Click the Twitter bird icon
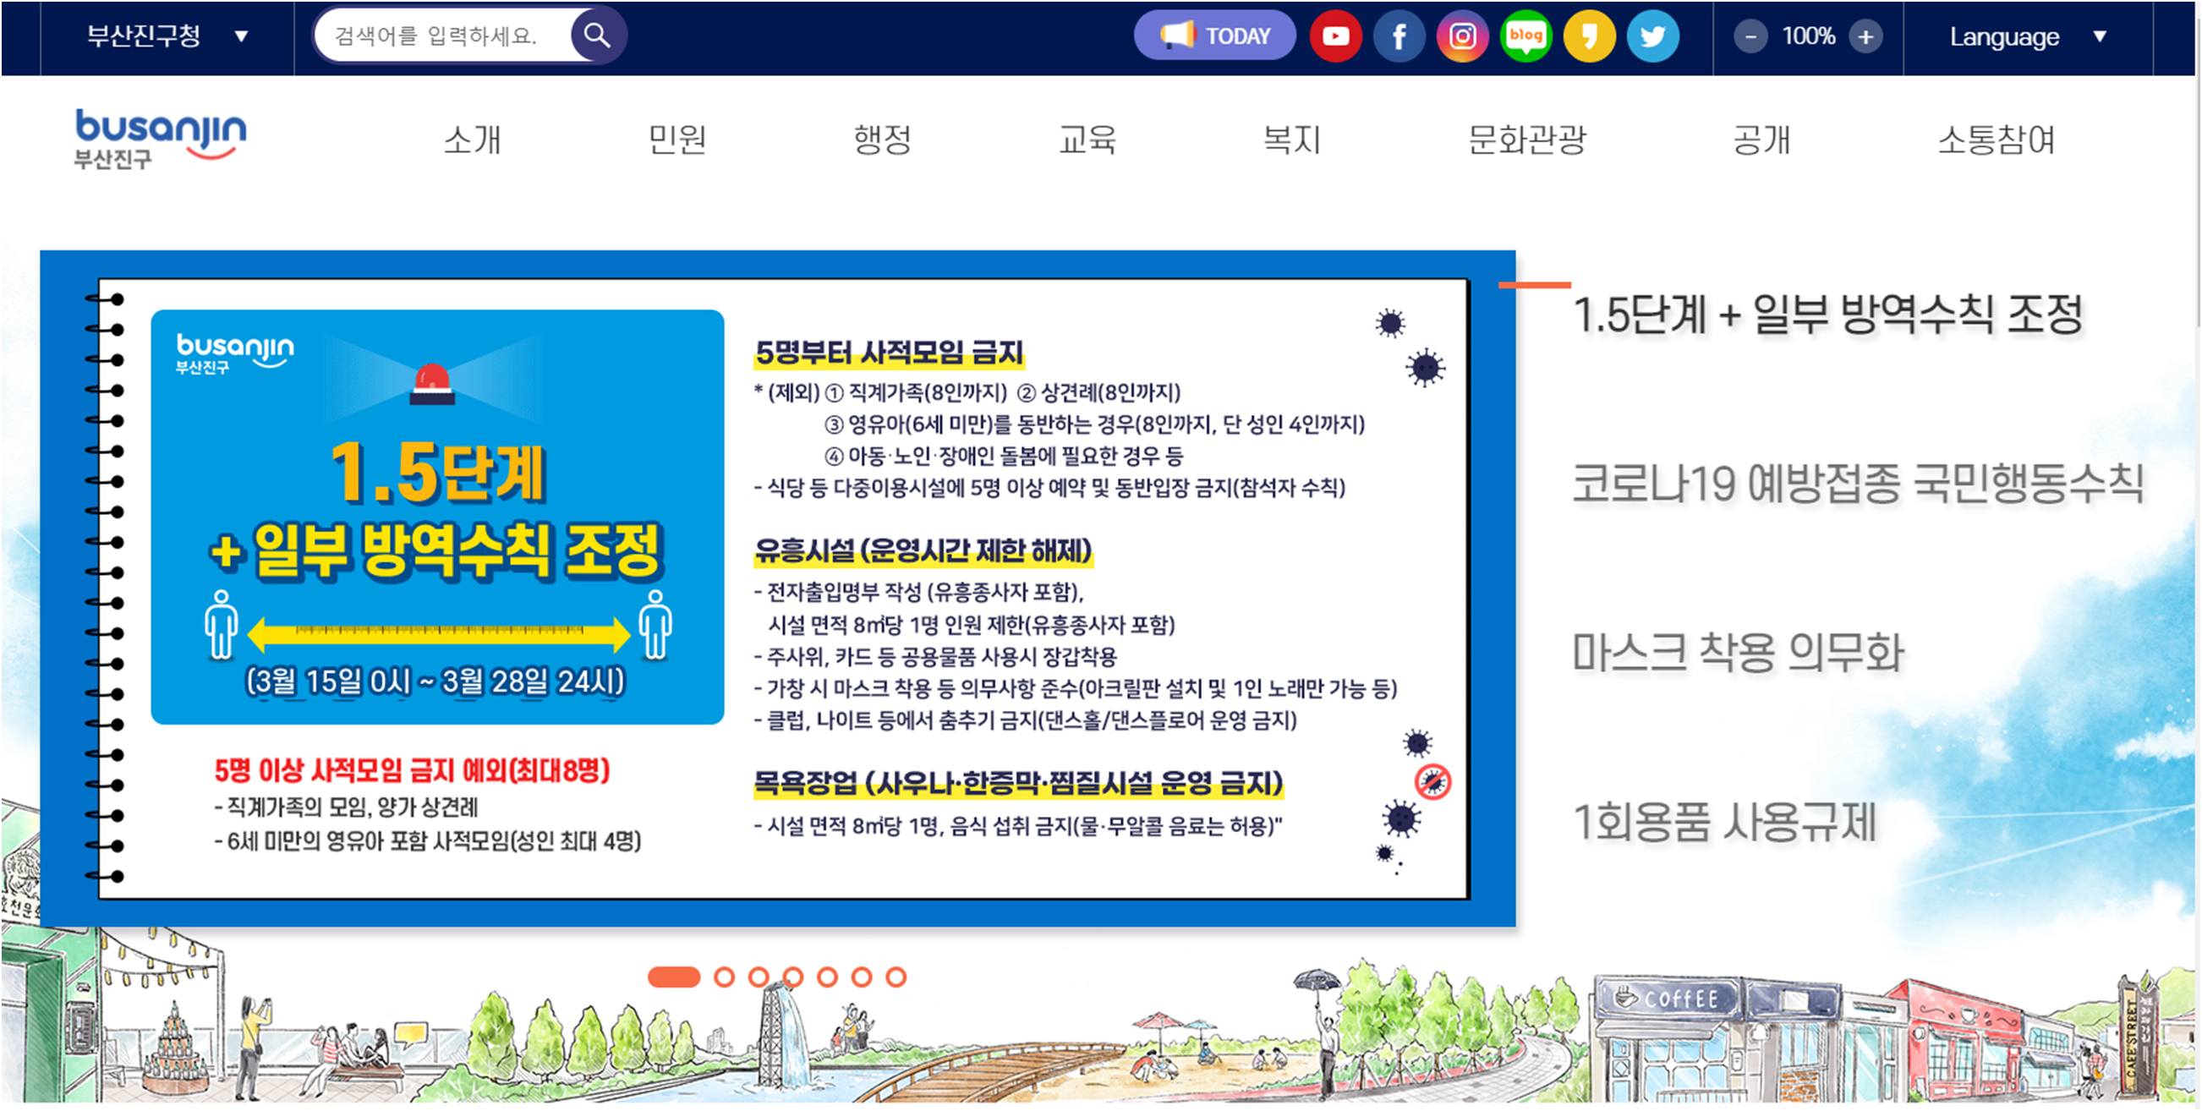The width and height of the screenshot is (2202, 1111). click(x=1651, y=36)
